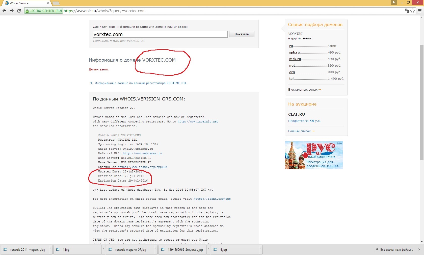Open downloaded 1.jpg file
Screen dimensions: 424x255
point(78,250)
